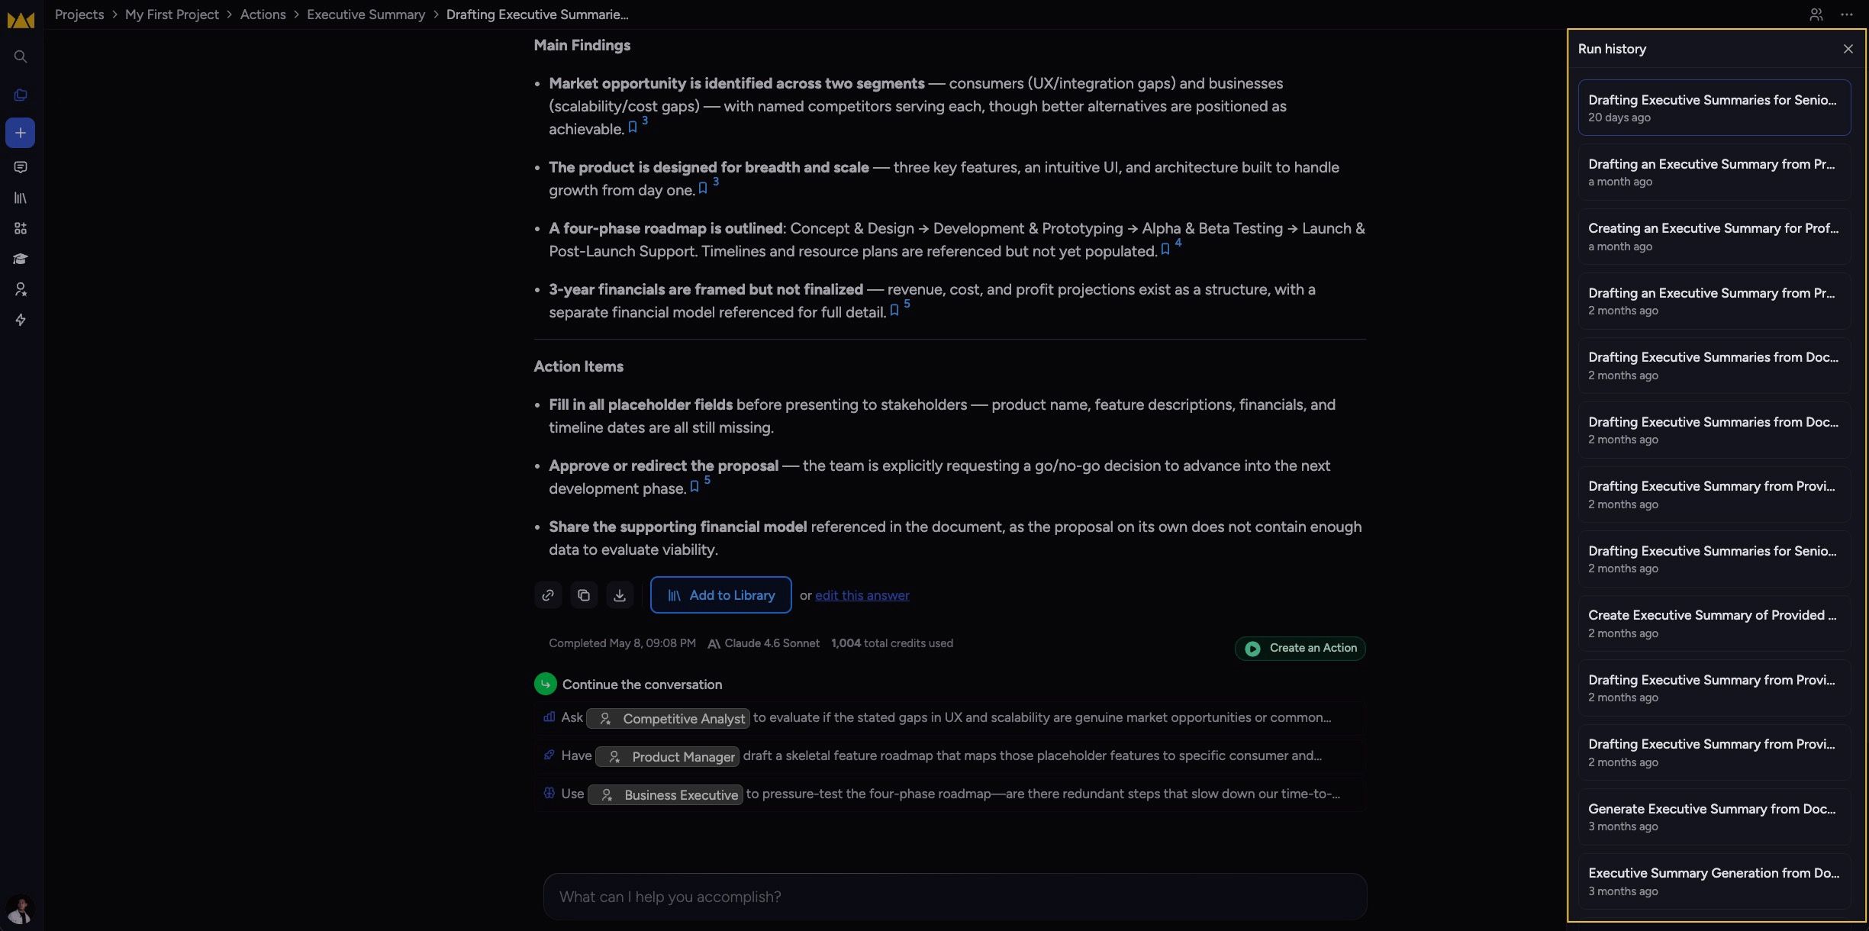Open the search icon in sidebar
Viewport: 1869px width, 931px height.
(21, 56)
